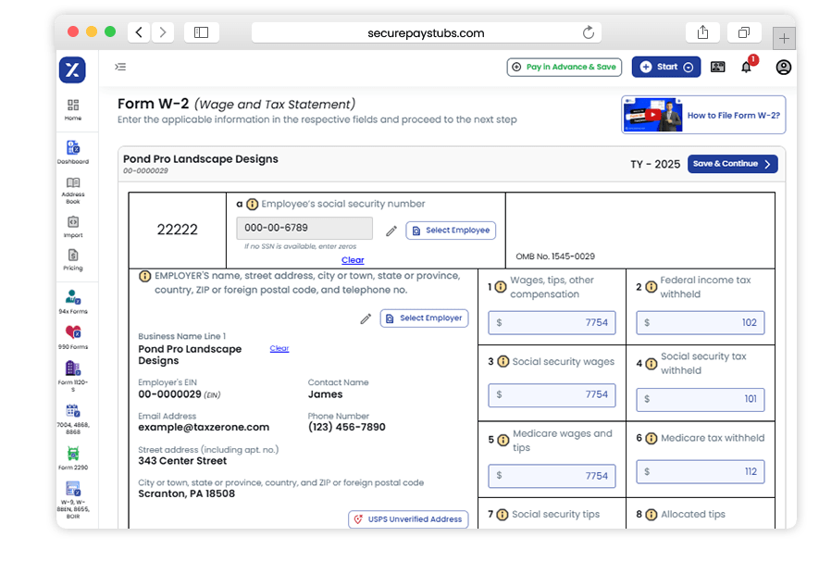Screen dimensions: 819x574
Task: Open Address Book in sidebar
Action: [x=73, y=191]
